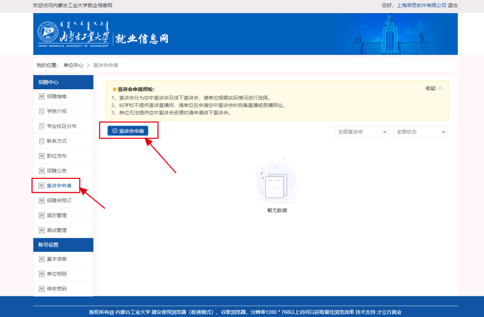Screen dimensions: 484x317
Task: Open 修改密码 in the sidebar
Action: [56, 289]
